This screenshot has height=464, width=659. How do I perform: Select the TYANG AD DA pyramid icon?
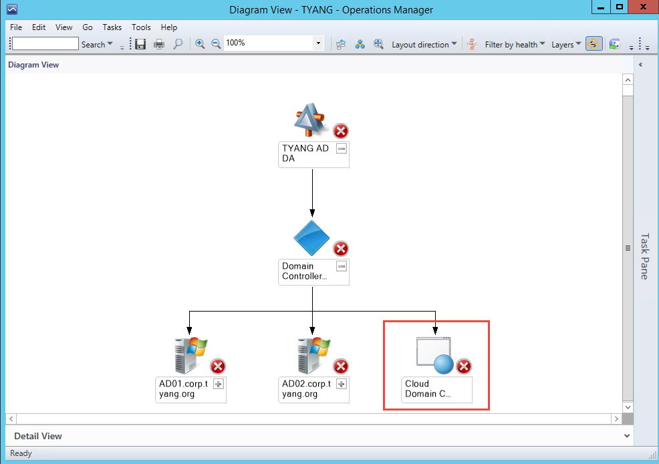[309, 120]
